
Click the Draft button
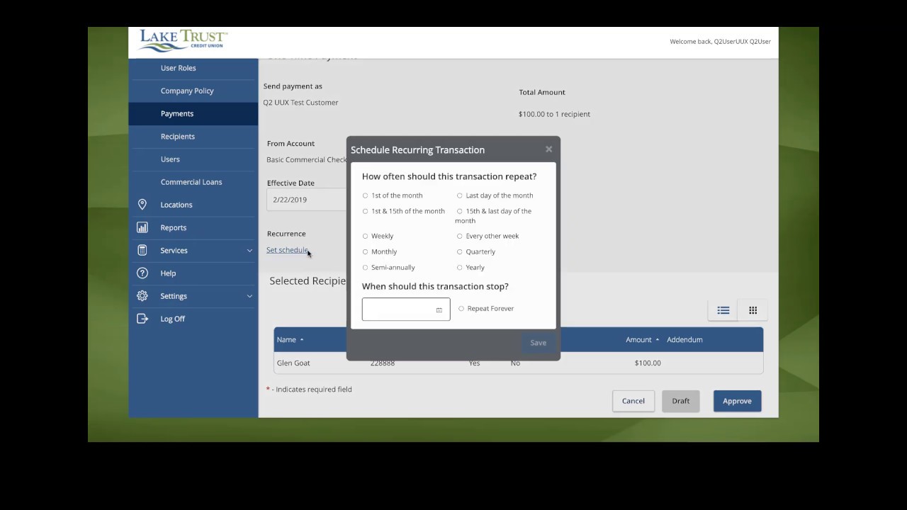click(x=681, y=401)
